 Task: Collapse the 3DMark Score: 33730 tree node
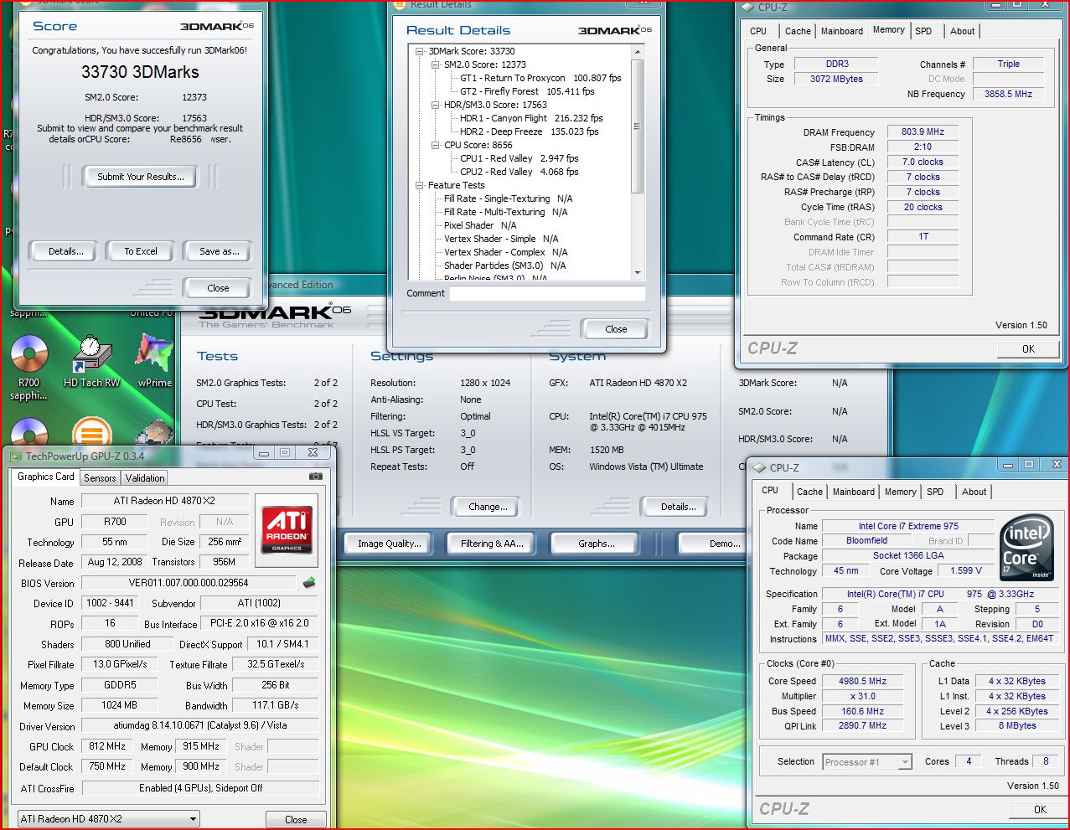click(x=420, y=51)
